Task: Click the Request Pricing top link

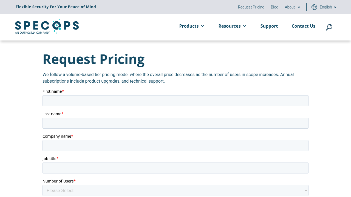Action: pos(251,7)
